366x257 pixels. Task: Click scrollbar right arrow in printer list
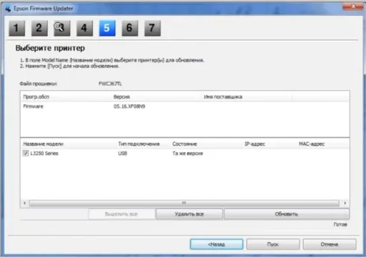pos(345,203)
